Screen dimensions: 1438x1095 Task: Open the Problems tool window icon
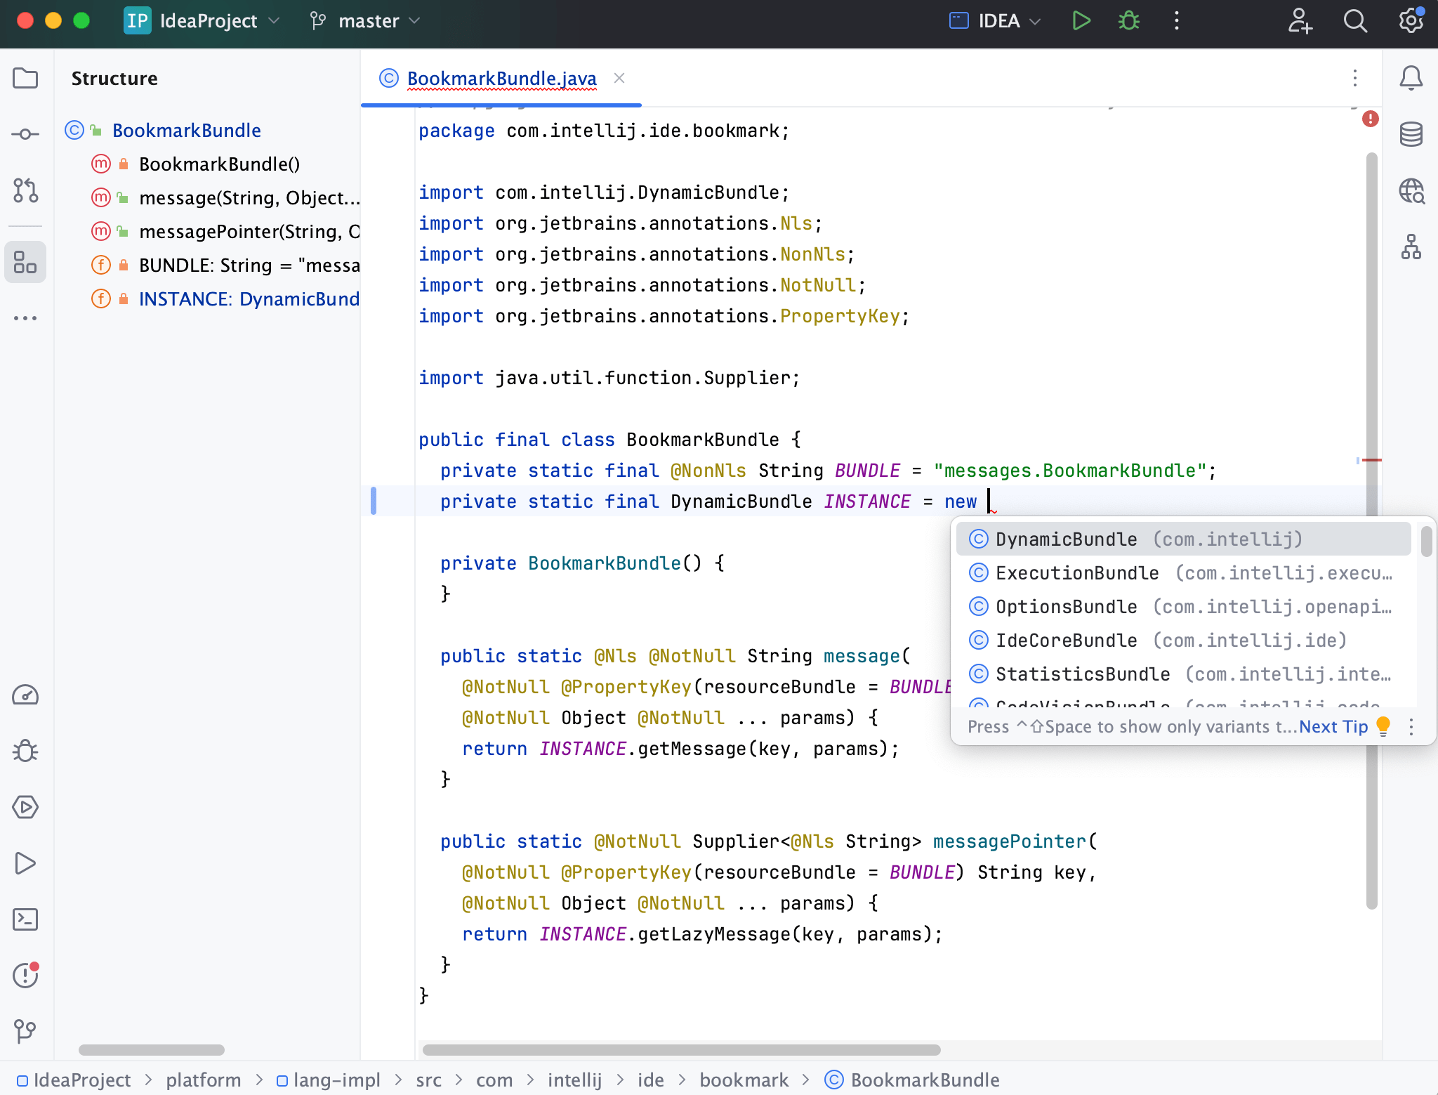coord(25,975)
